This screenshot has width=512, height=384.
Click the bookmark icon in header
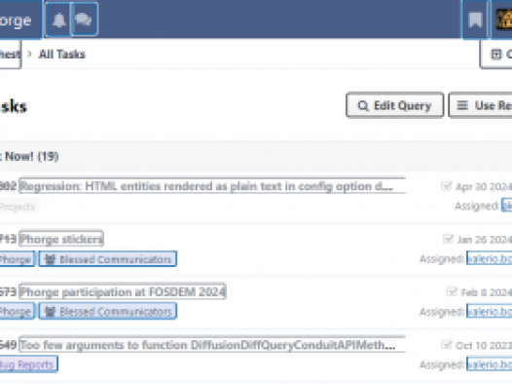click(475, 19)
